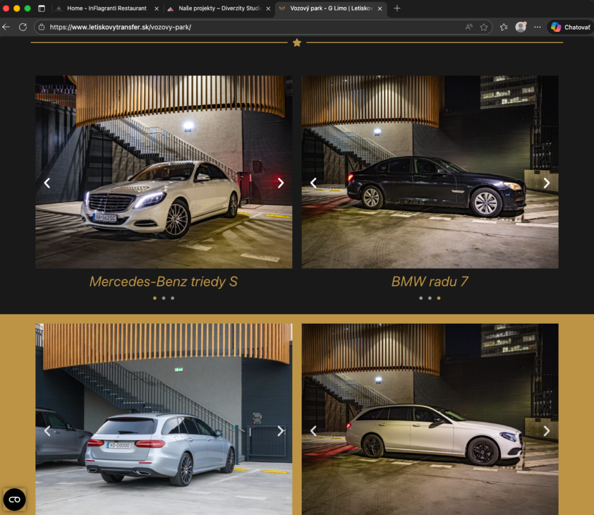
Task: Maximize the browser window green button
Action: [x=28, y=8]
